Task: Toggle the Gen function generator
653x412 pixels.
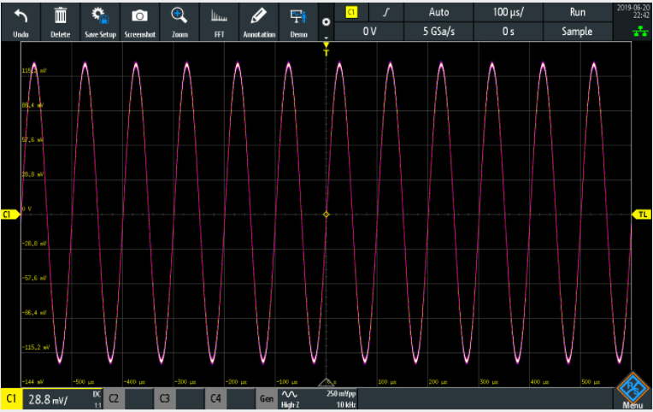Action: click(x=267, y=398)
